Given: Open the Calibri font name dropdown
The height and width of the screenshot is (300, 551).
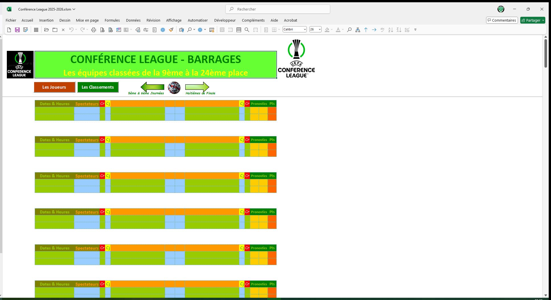Looking at the screenshot, I should (x=305, y=30).
